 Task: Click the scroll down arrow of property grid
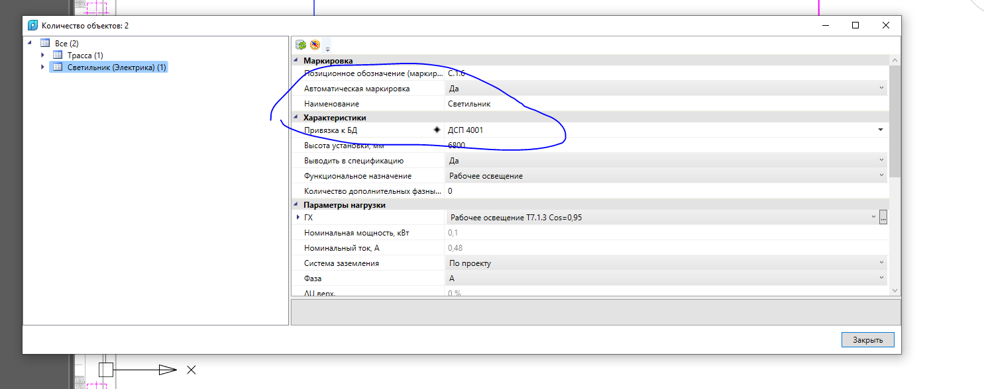(x=895, y=290)
